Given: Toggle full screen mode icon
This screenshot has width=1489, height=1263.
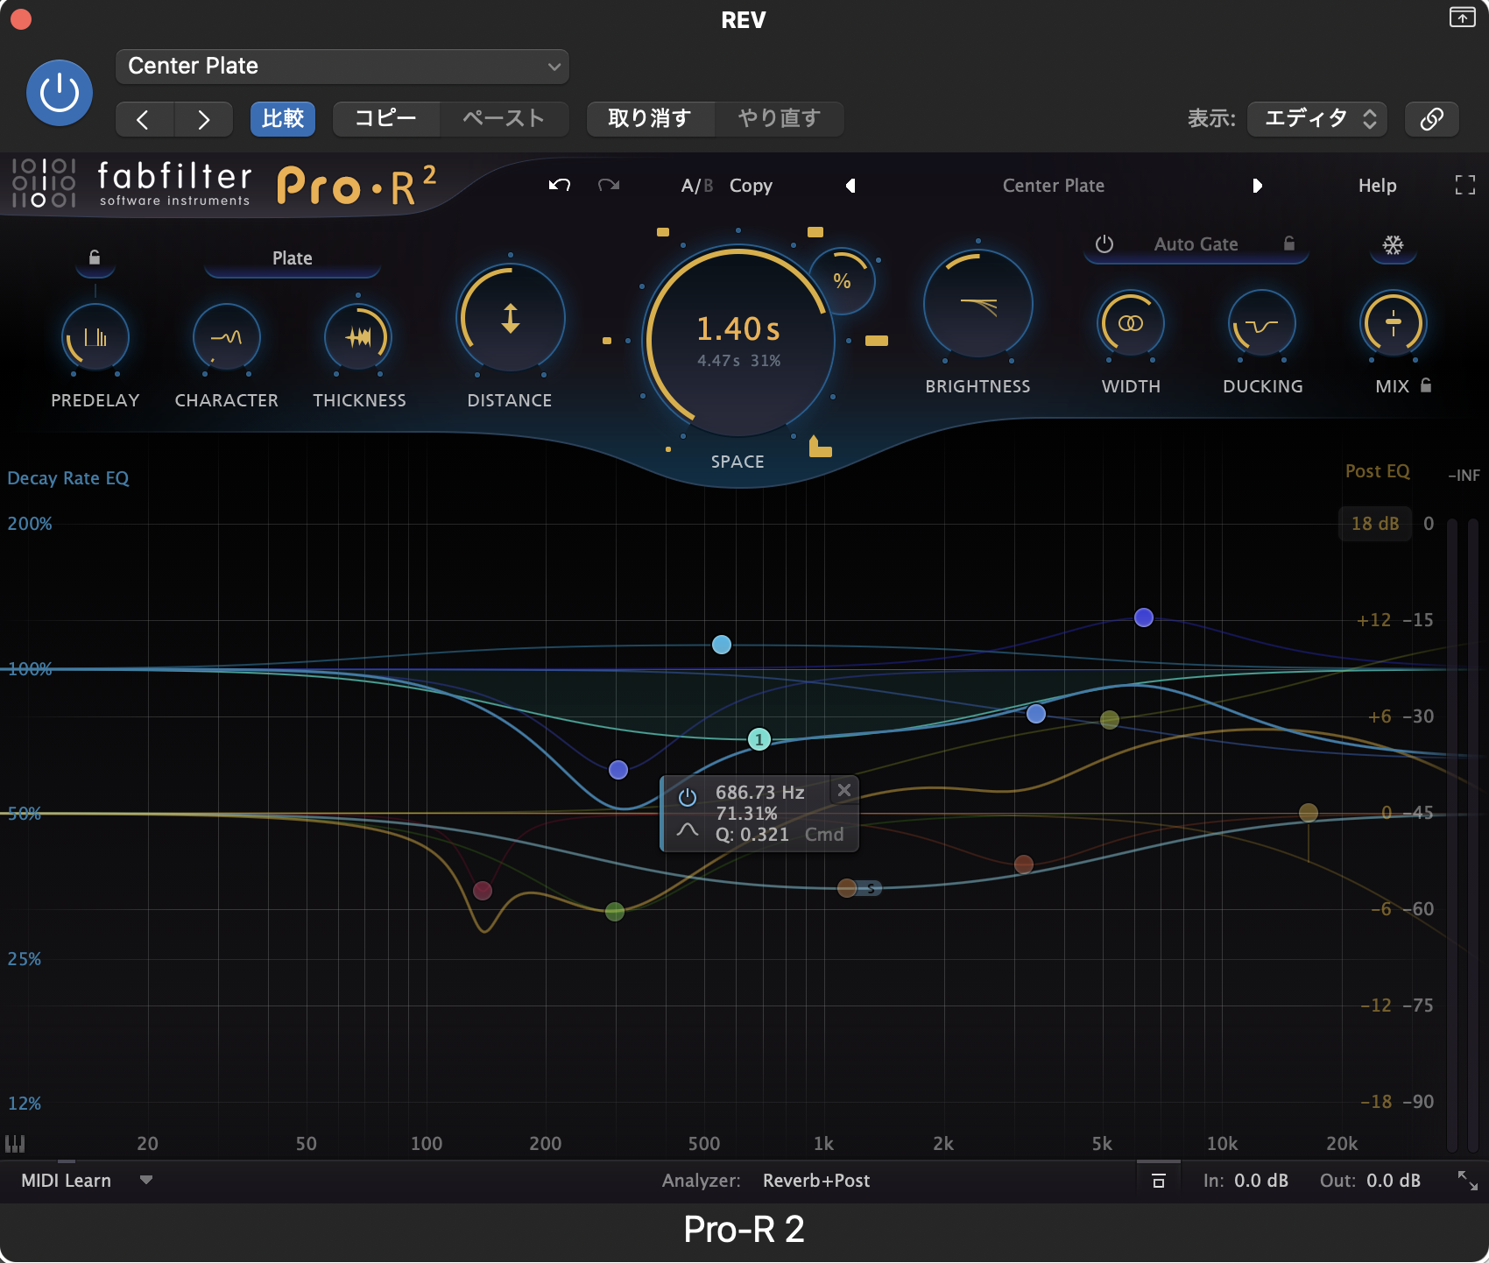Looking at the screenshot, I should point(1465,185).
